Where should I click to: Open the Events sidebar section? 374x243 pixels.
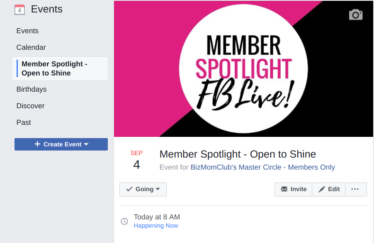point(27,31)
